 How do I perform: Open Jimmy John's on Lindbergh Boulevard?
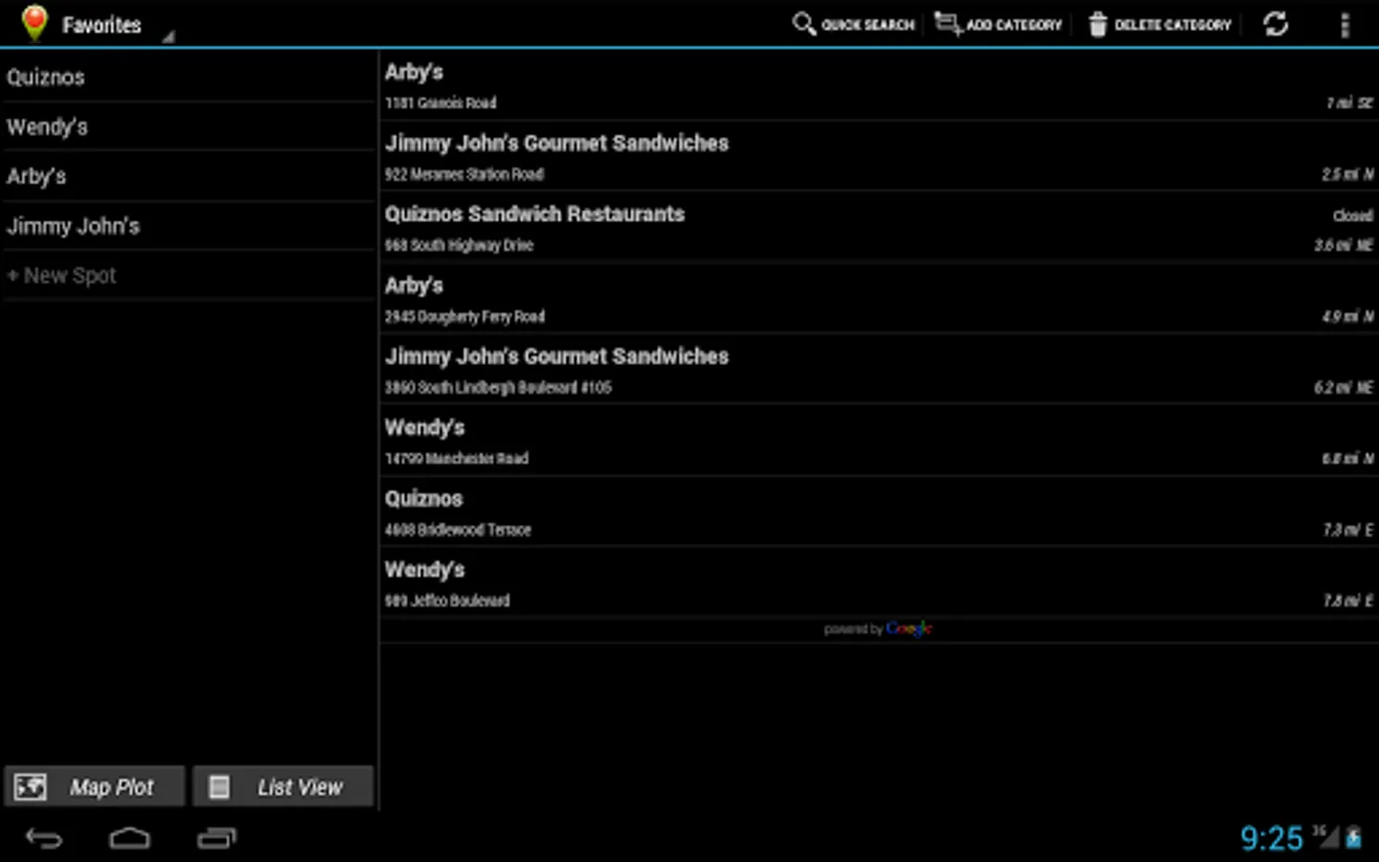pos(879,370)
